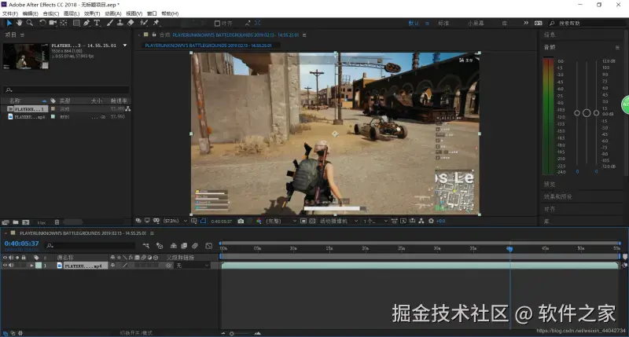
Task: Open the 合成(C) menu
Action: [x=51, y=13]
